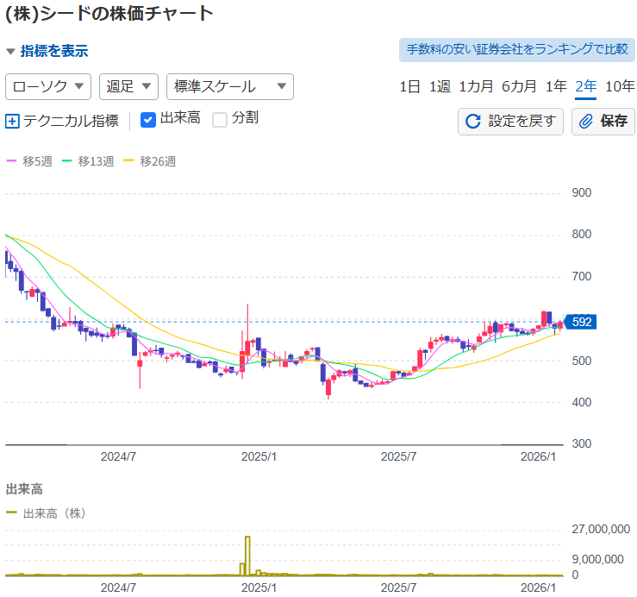The width and height of the screenshot is (637, 597).
Task: Click the tall volume spike bar near 2025/1
Action: 247,556
